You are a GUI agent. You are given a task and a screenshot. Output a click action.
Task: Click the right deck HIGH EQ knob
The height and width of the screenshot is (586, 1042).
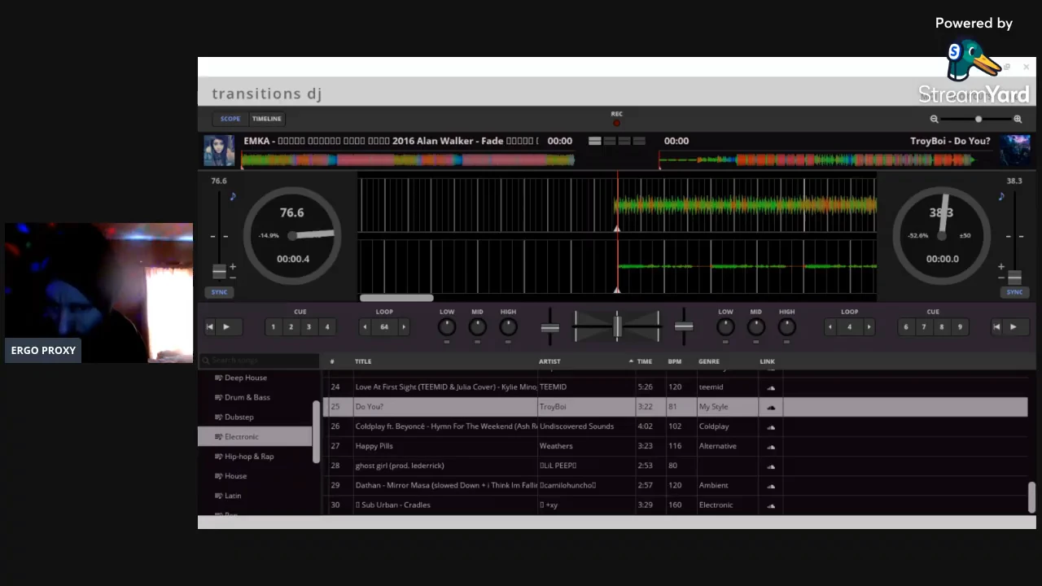pyautogui.click(x=786, y=327)
